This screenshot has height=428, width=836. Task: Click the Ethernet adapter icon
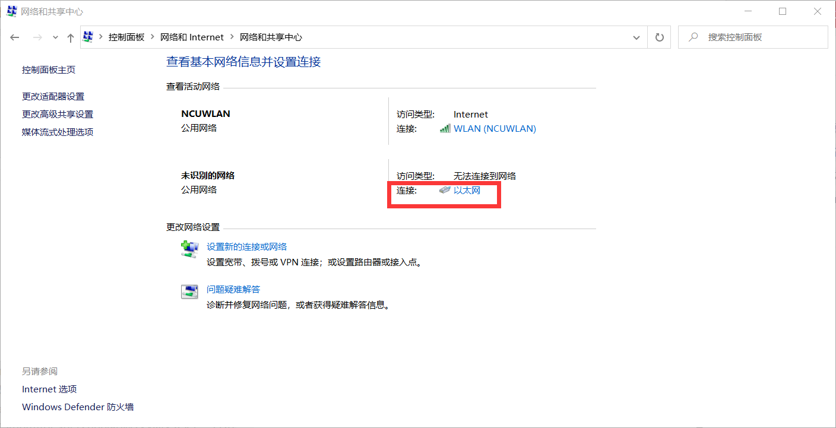445,191
